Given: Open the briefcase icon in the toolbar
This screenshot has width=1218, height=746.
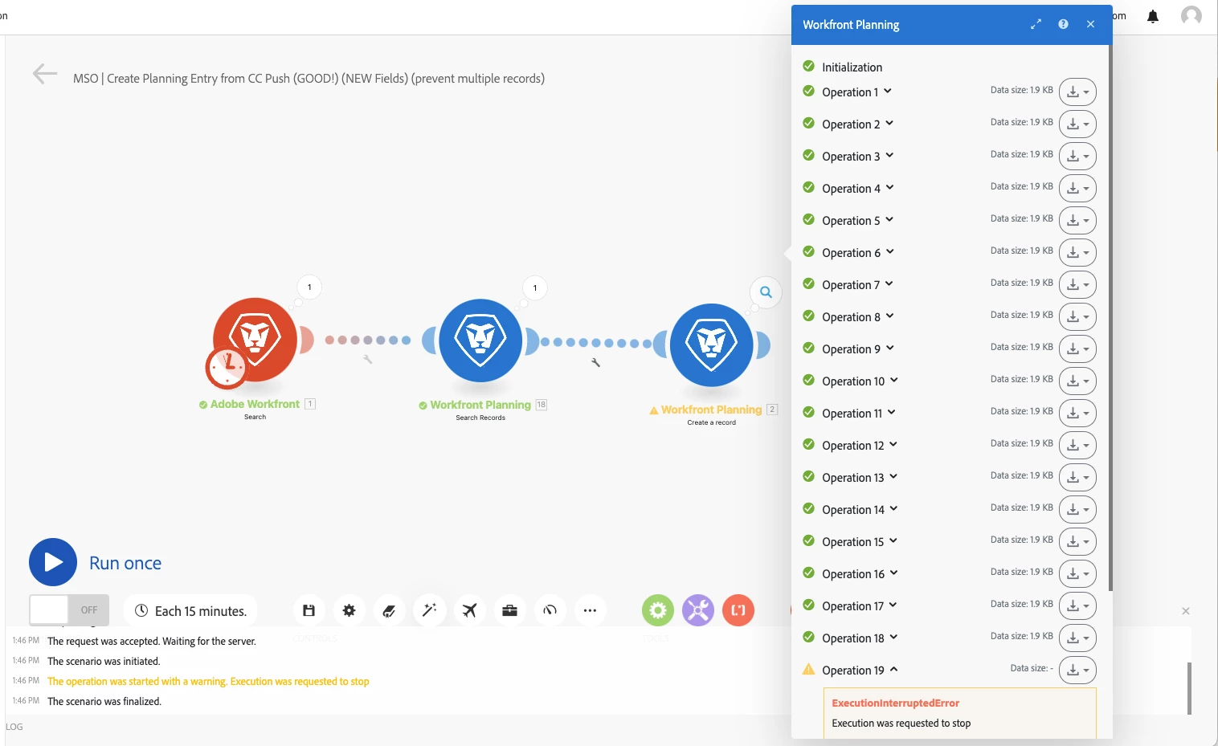Looking at the screenshot, I should coord(509,610).
